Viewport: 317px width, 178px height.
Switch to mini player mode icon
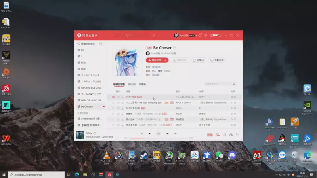tap(220, 36)
